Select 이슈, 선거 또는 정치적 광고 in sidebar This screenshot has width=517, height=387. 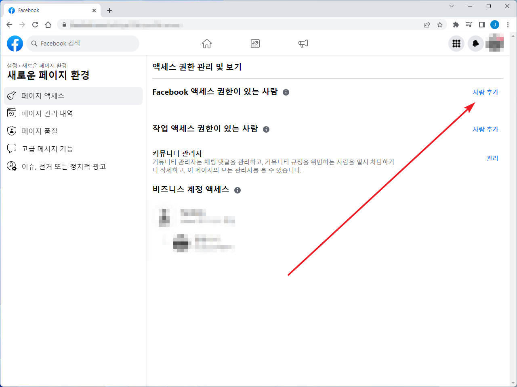[73, 166]
